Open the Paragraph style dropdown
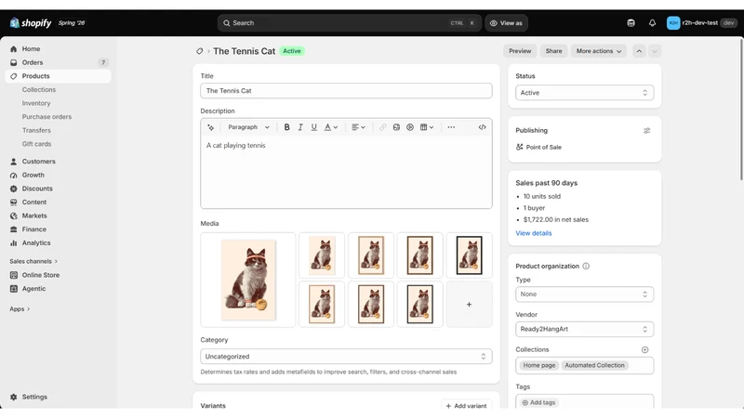 click(248, 127)
